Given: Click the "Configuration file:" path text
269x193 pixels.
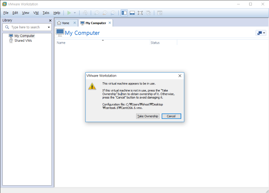Looking at the screenshot, I should pos(132,106).
